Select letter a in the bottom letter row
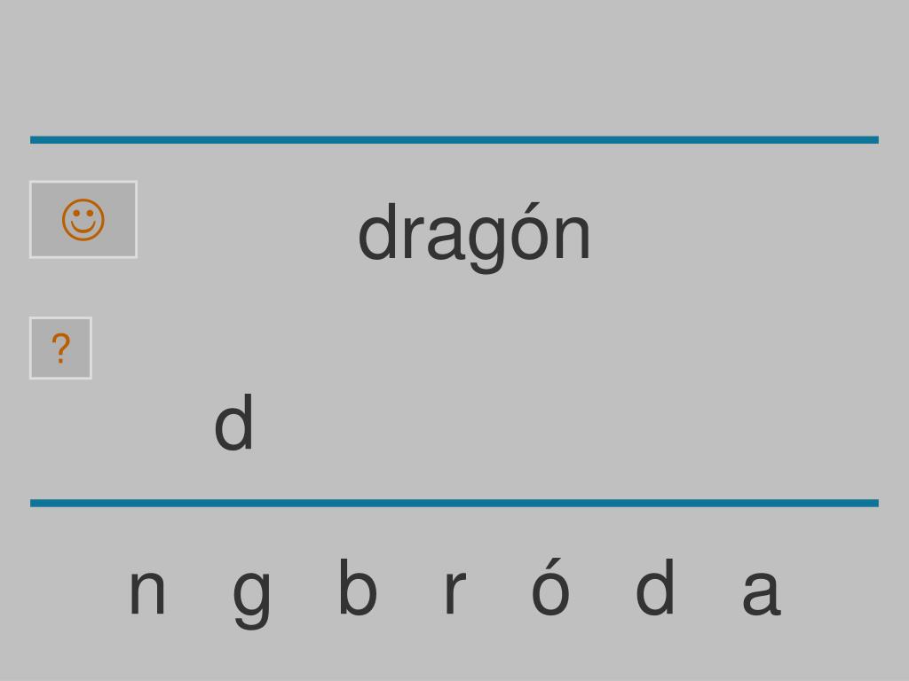Screen dimensions: 909x681 [x=761, y=591]
